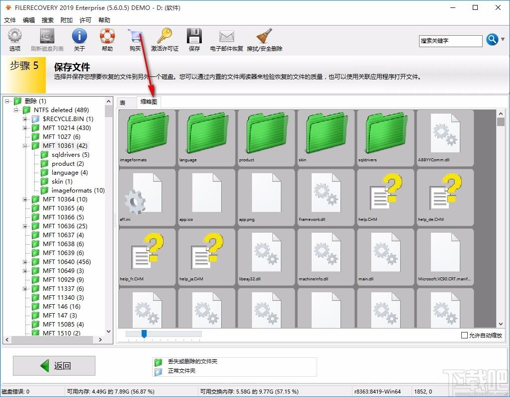This screenshot has width=510, height=397.
Task: Select the MFT 146 (16) tree item
Action: 62,306
